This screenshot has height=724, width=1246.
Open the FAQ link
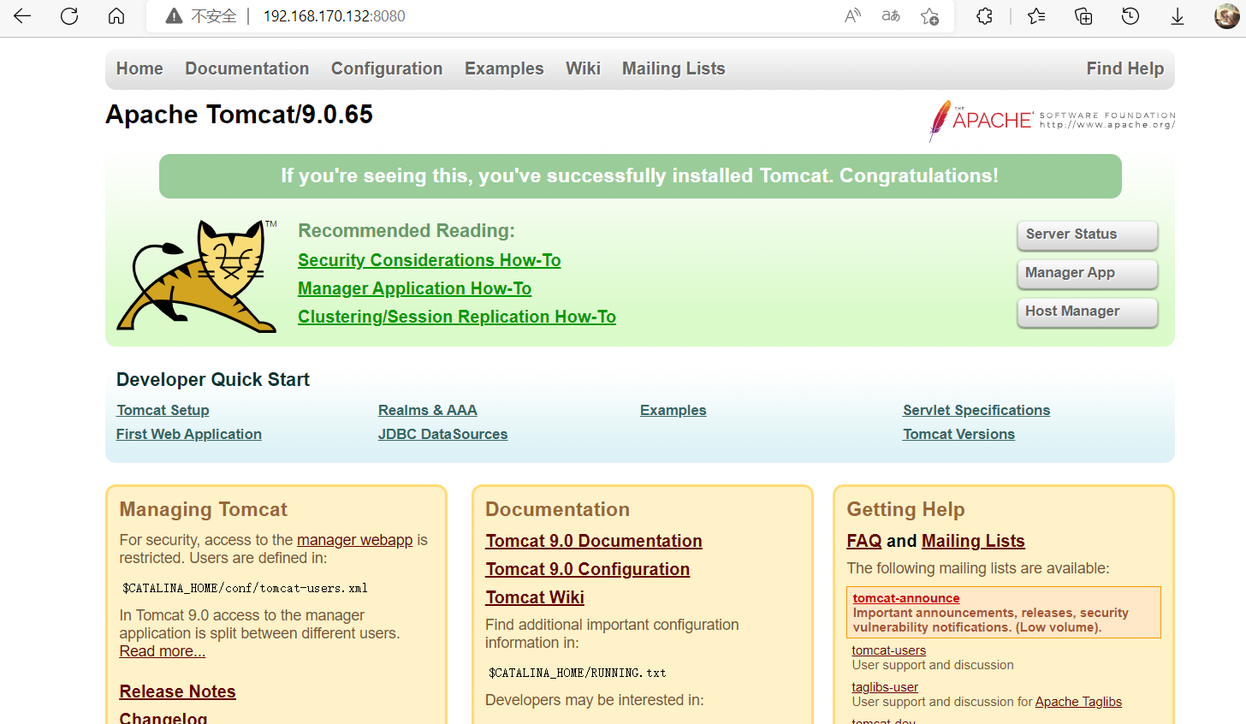(x=863, y=541)
